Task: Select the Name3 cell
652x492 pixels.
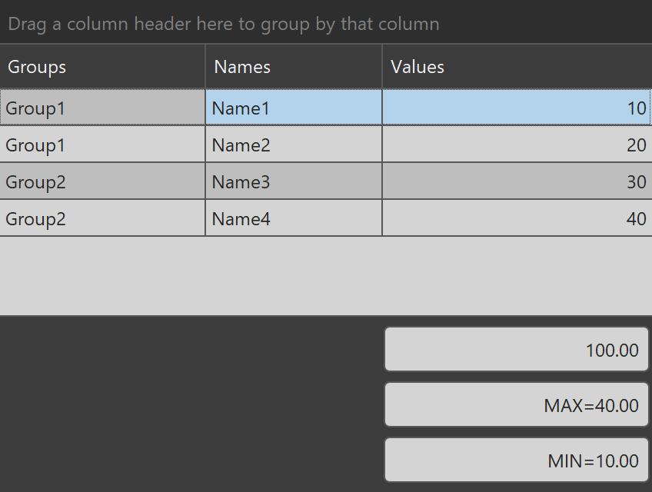Action: pyautogui.click(x=294, y=181)
